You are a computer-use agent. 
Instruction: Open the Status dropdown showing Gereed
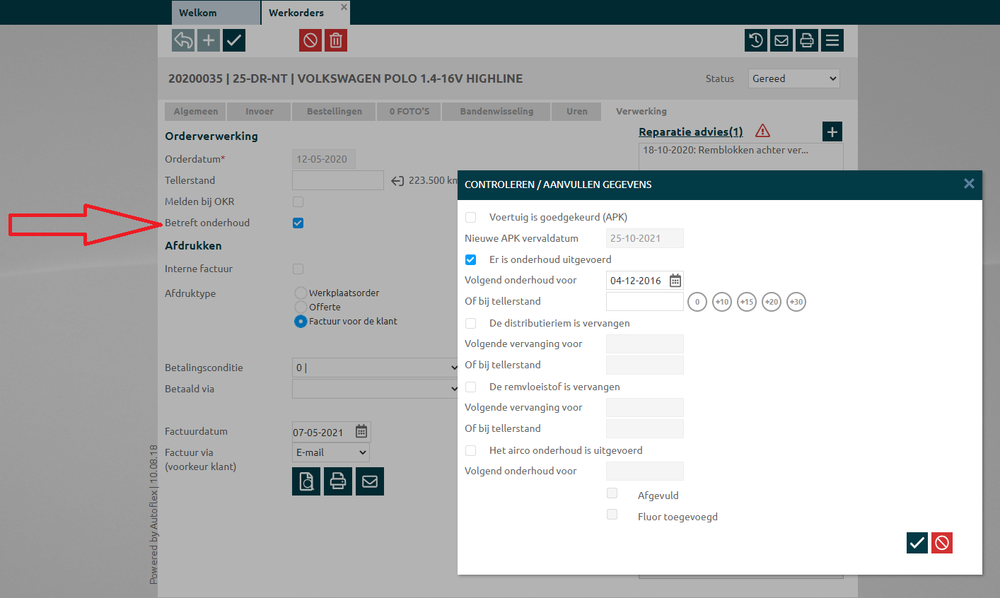(x=793, y=78)
